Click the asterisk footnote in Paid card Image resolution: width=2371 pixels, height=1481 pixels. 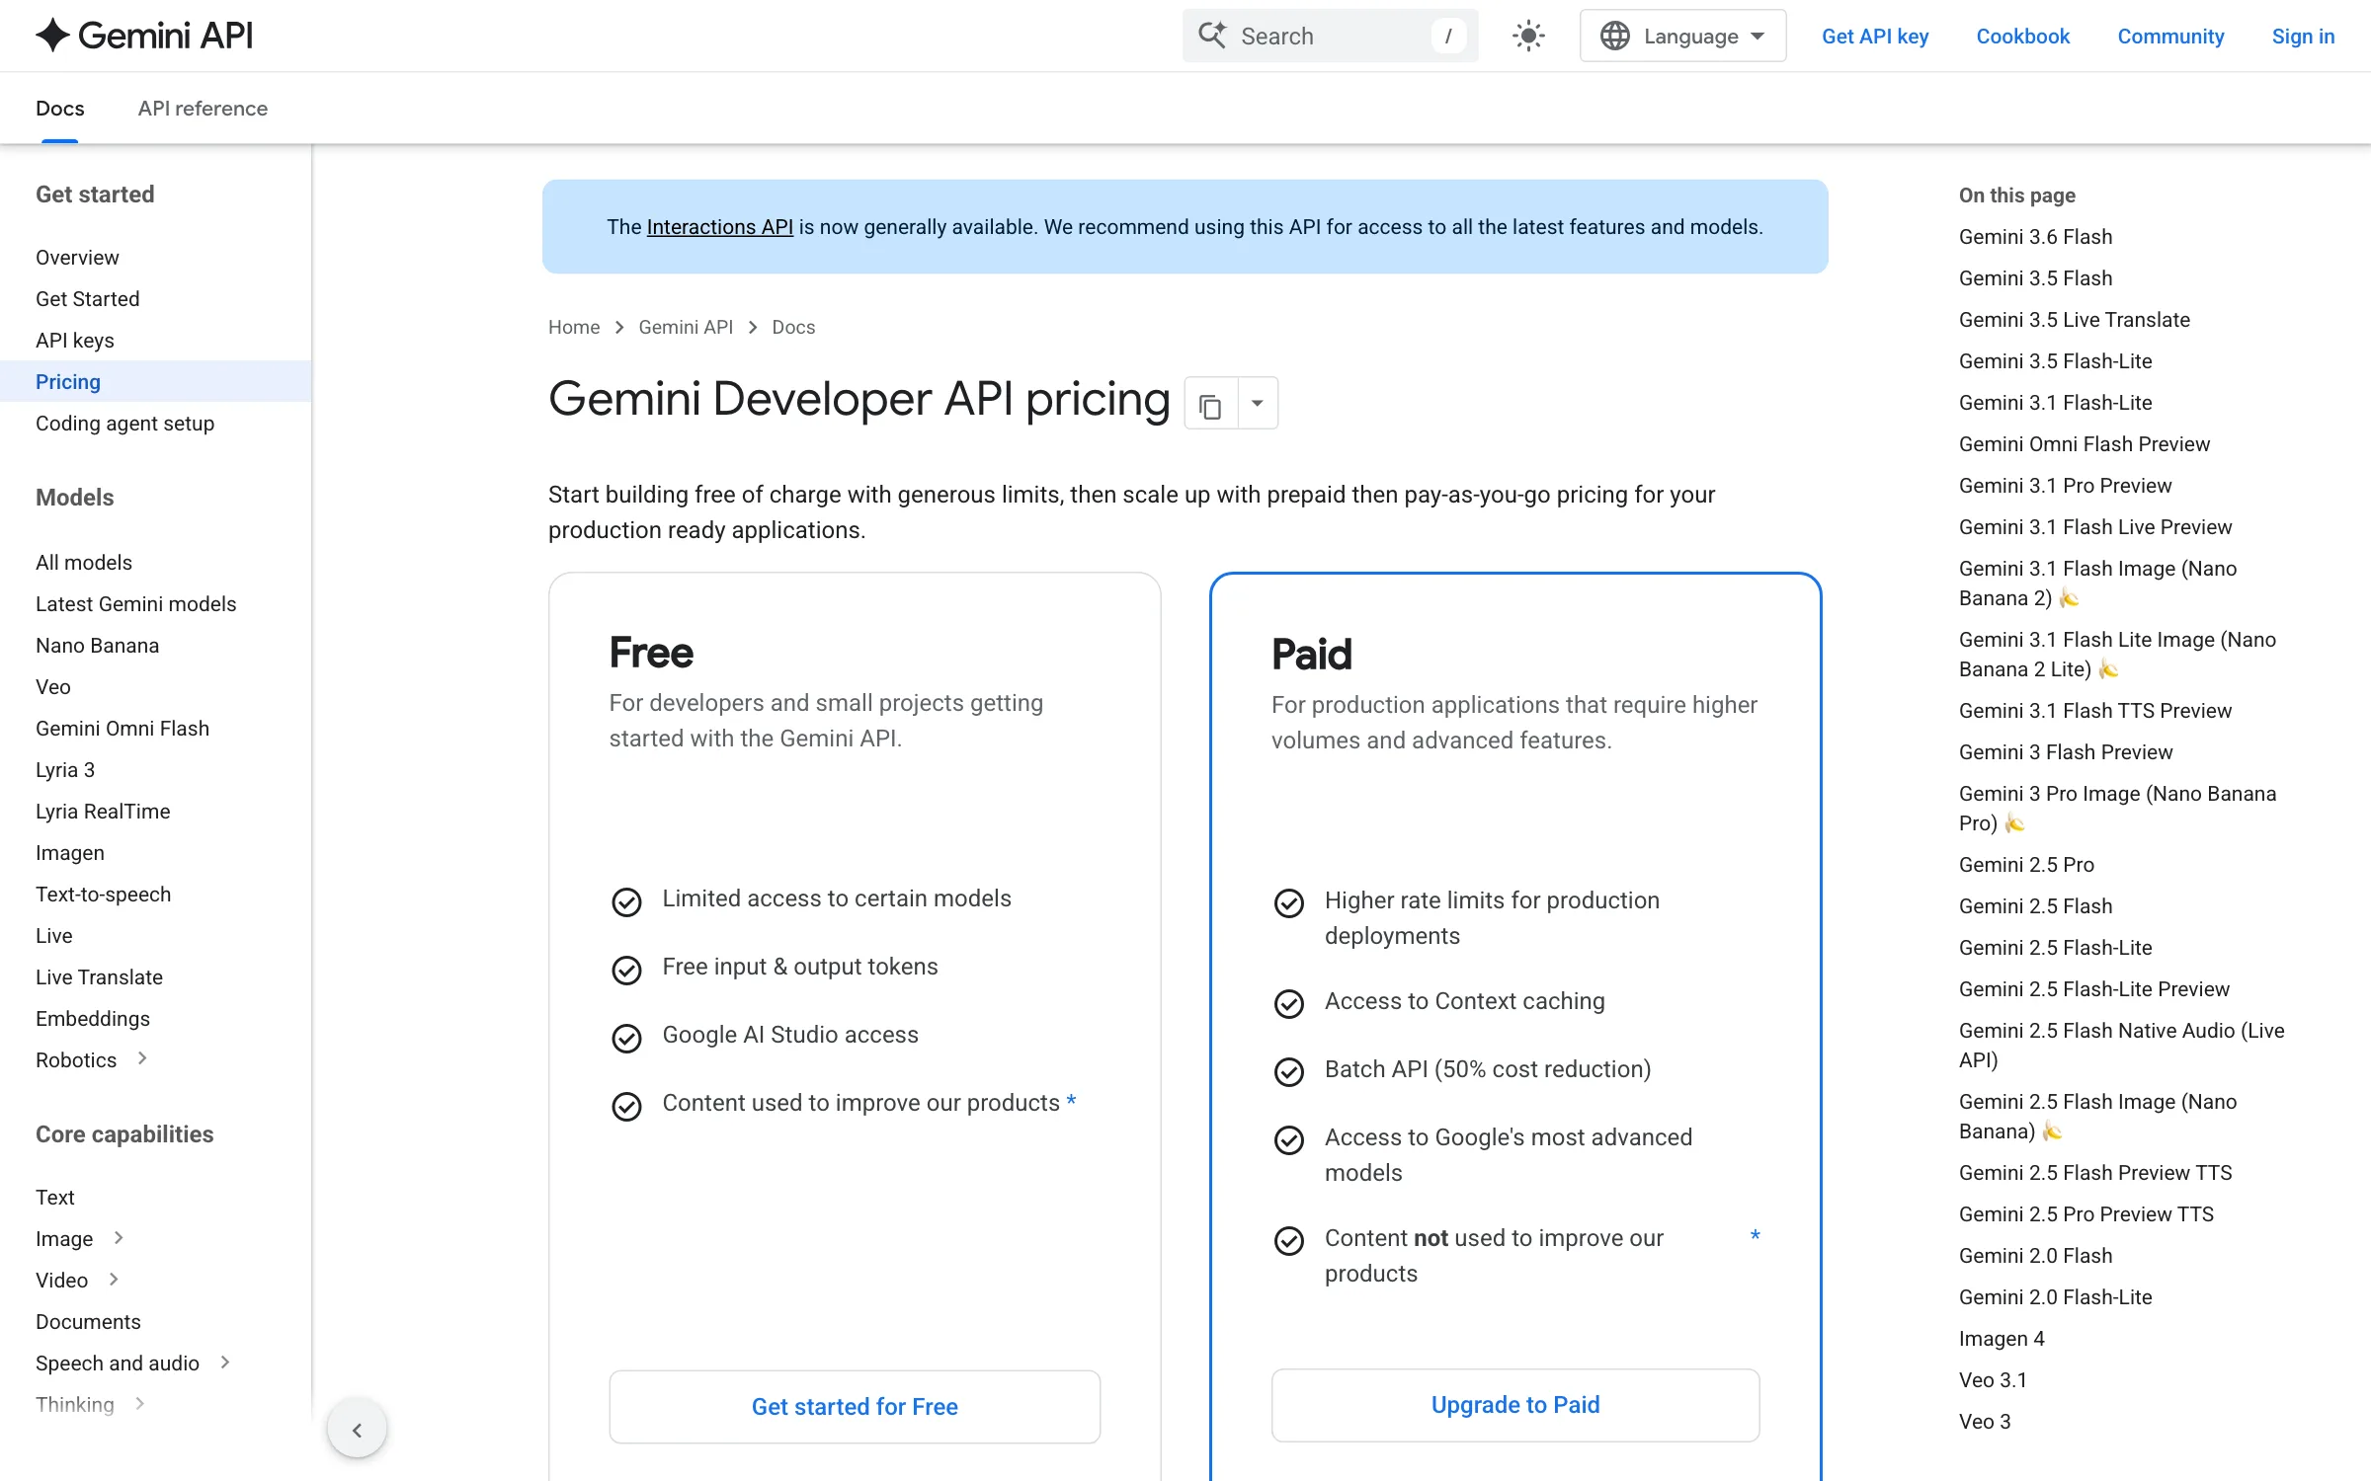click(x=1756, y=1235)
